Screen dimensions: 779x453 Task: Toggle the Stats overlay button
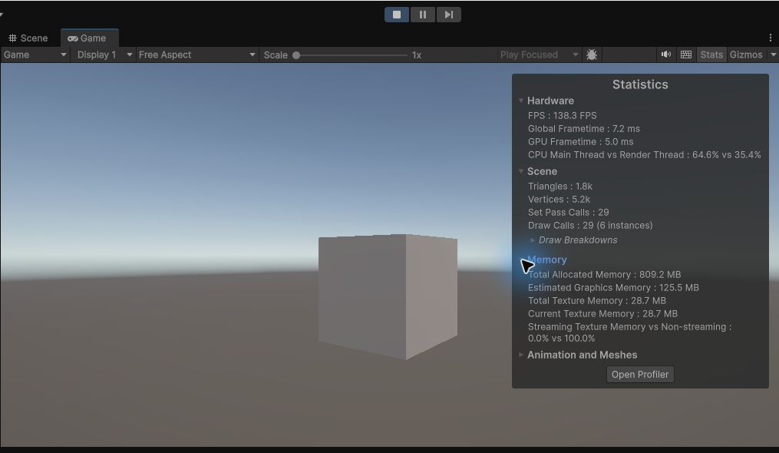pyautogui.click(x=711, y=55)
